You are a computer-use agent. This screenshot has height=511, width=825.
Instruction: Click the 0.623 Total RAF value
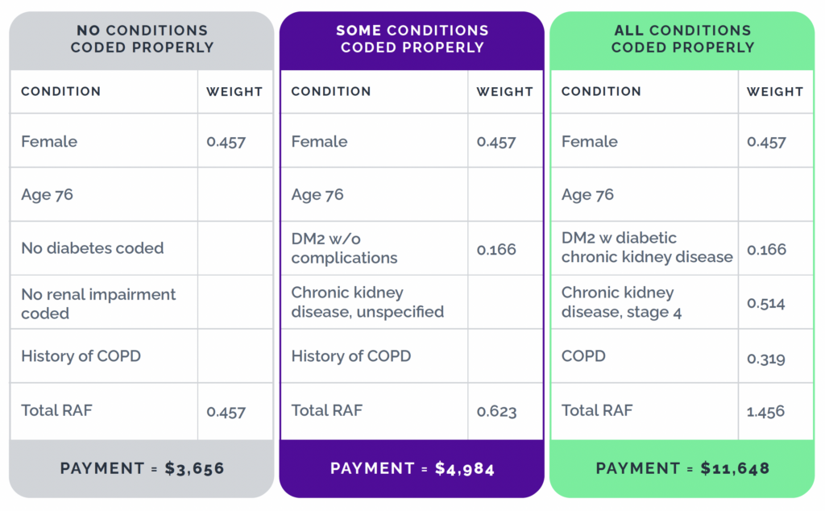click(x=495, y=412)
